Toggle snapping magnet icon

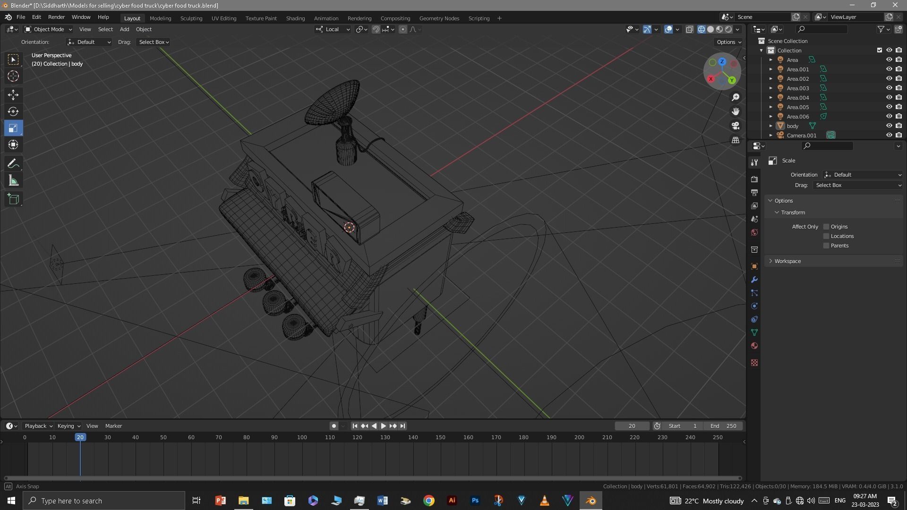[376, 29]
